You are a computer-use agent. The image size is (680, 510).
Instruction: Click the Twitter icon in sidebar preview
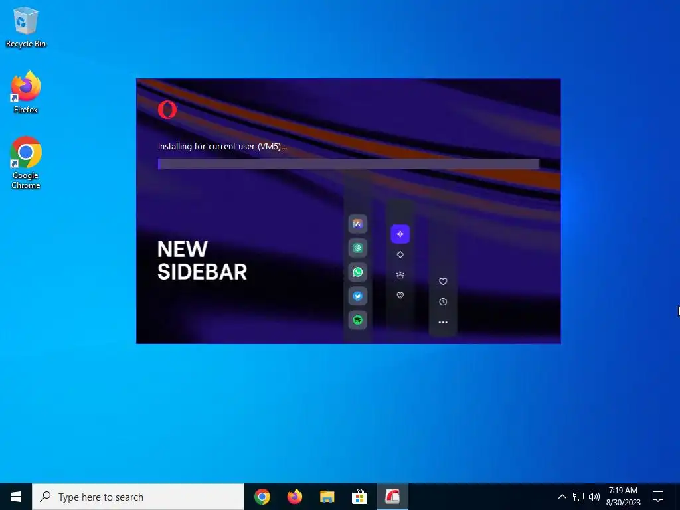coord(357,296)
